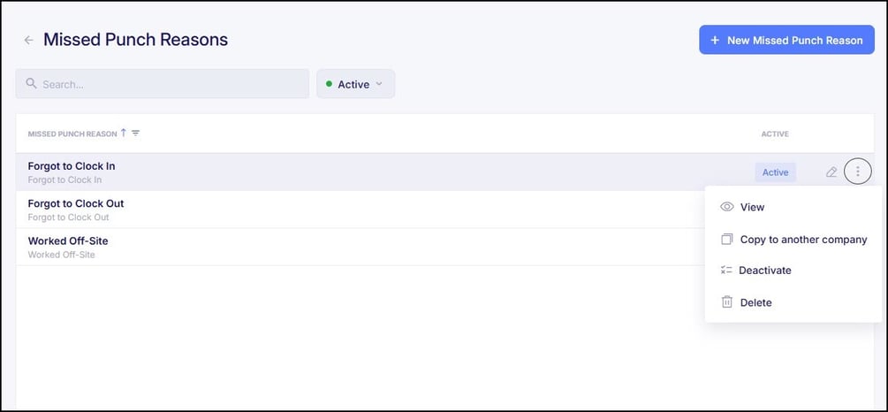Click the back arrow beside Missed Punch Reasons
Viewport: 888px width, 412px height.
[x=28, y=40]
